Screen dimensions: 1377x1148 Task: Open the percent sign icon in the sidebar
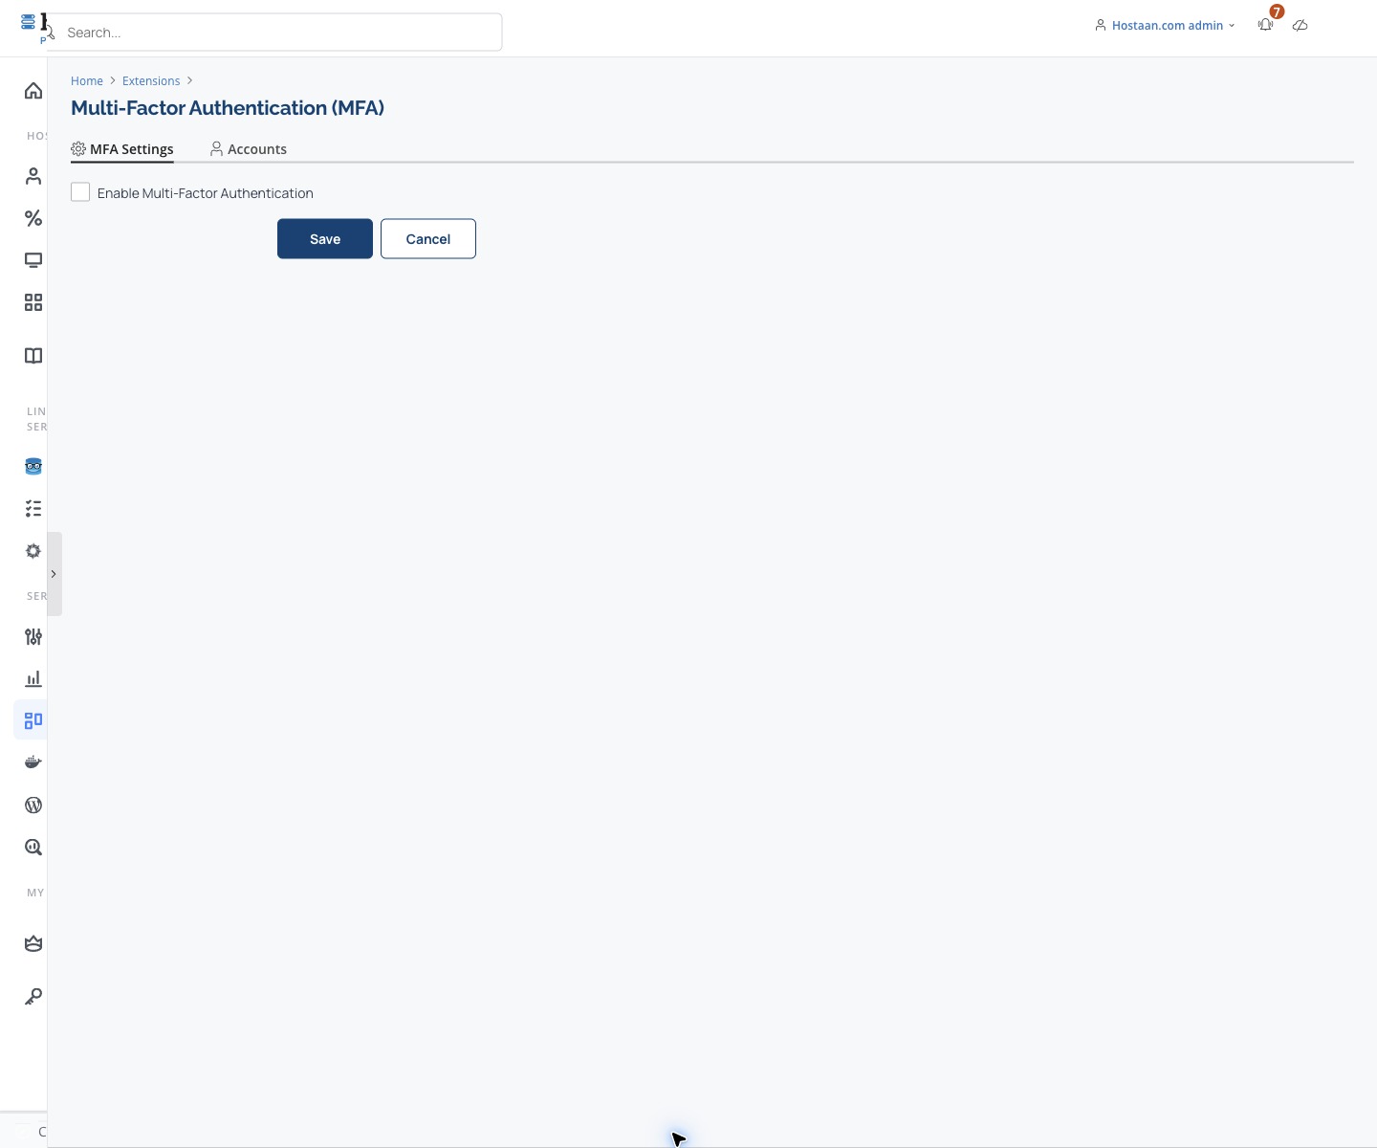pyautogui.click(x=33, y=218)
